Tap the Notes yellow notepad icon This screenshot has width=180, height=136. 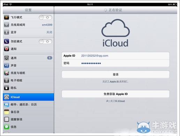tap(7, 112)
